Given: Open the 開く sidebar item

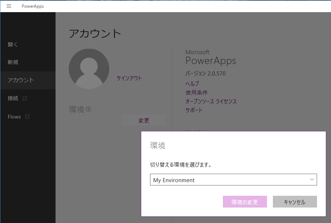Looking at the screenshot, I should point(28,45).
